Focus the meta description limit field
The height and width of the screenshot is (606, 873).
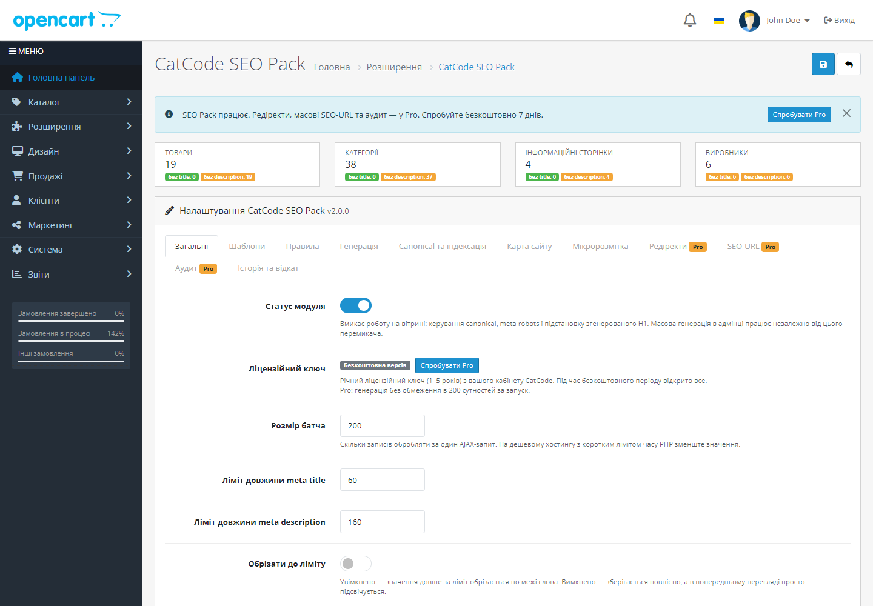pyautogui.click(x=383, y=522)
